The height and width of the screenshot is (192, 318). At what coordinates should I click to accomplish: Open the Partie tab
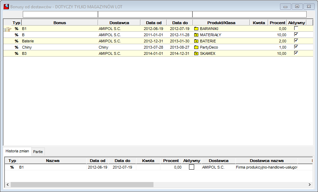(x=38, y=152)
